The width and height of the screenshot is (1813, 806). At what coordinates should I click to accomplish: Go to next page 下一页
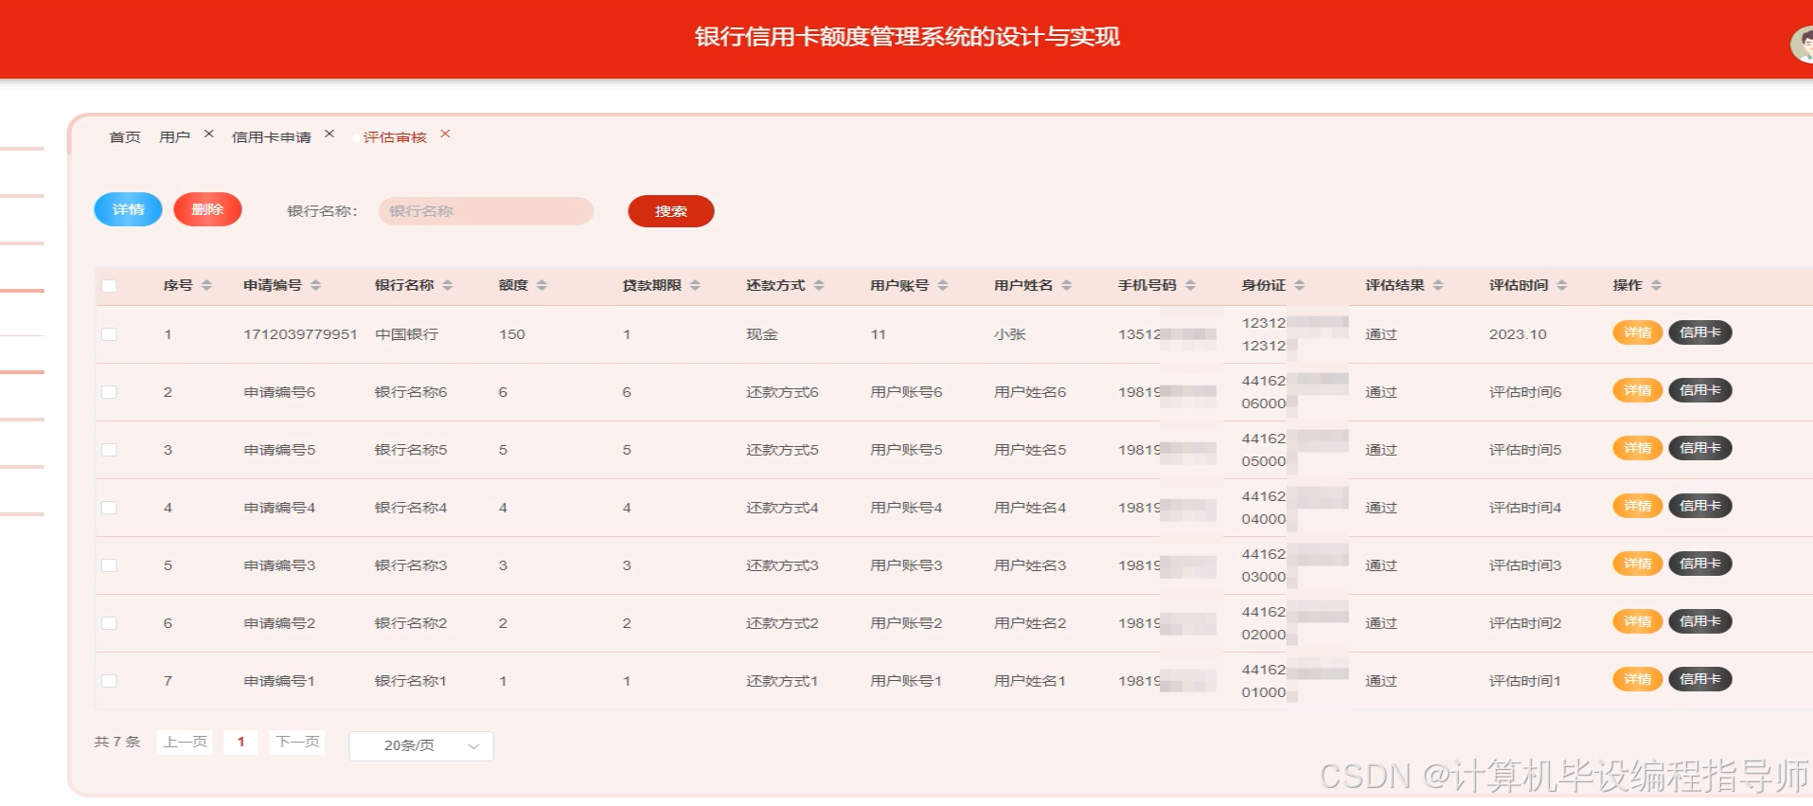[297, 742]
